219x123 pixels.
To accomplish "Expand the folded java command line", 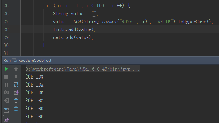I will click(x=83, y=69).
